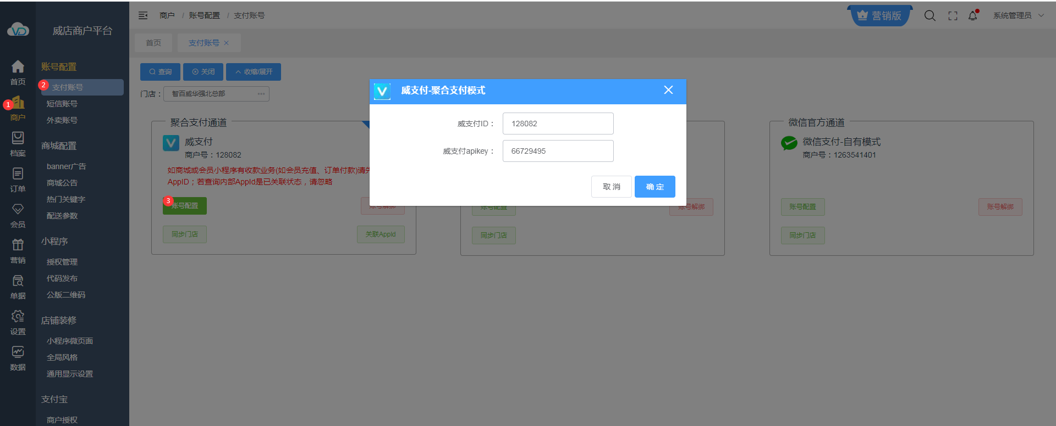Open the 数据 data chart icon

point(18,352)
